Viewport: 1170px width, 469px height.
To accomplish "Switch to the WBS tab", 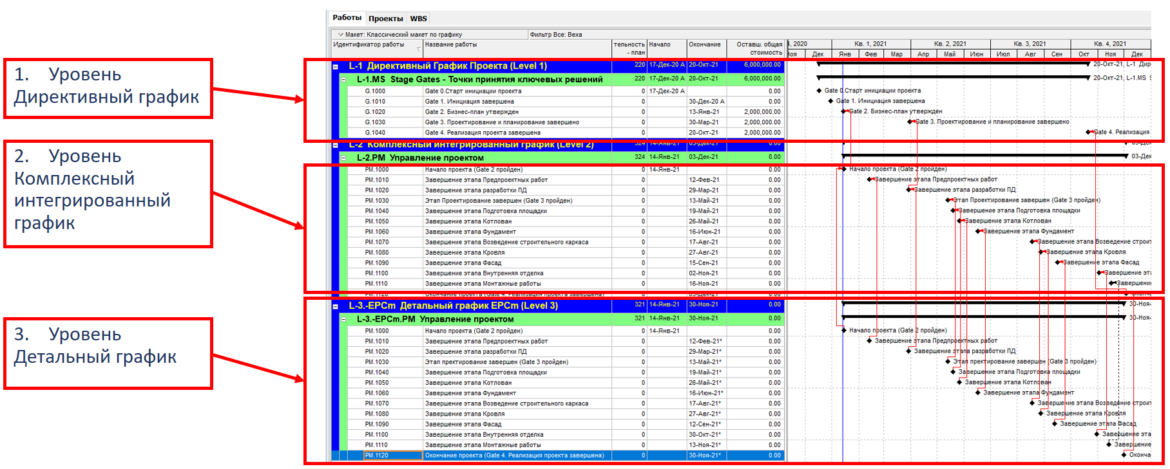I will (x=418, y=19).
